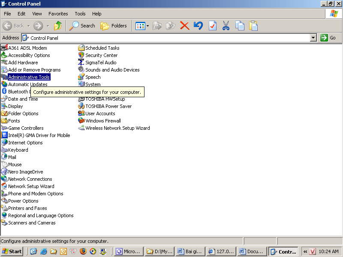343x257 pixels.
Task: Click the Forward navigation arrow
Action: click(x=38, y=26)
